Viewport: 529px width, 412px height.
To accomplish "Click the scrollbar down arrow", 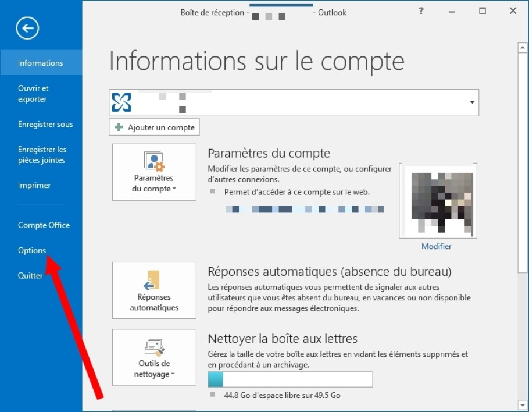I will click(523, 404).
